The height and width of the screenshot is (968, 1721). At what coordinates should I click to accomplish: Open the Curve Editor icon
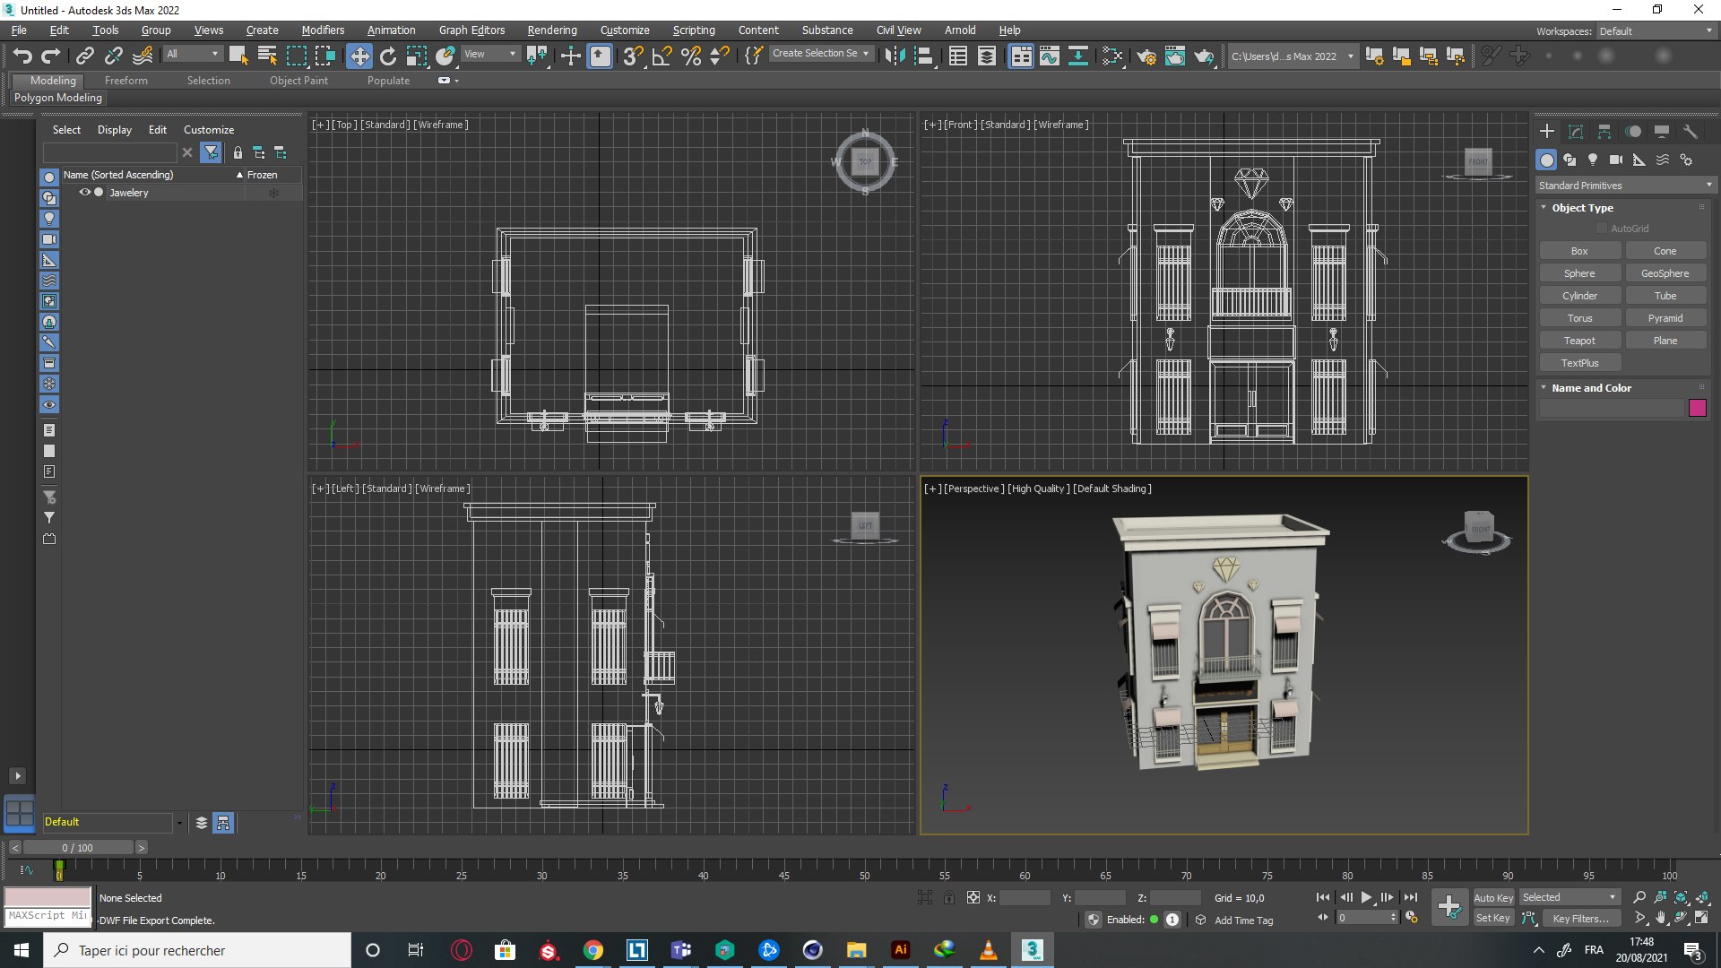pyautogui.click(x=1050, y=56)
